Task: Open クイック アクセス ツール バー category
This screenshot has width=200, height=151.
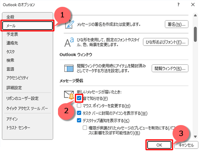Action: pos(28,108)
